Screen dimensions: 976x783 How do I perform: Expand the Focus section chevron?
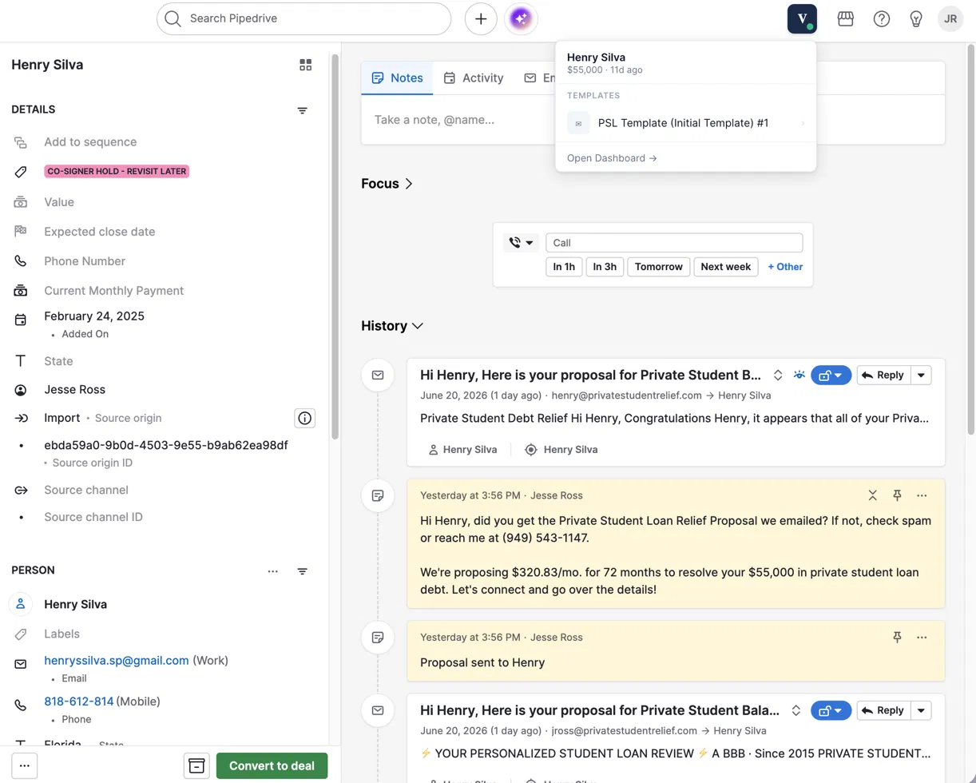[x=409, y=184]
